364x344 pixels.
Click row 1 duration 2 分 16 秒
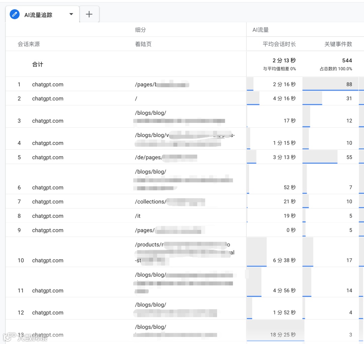[284, 84]
